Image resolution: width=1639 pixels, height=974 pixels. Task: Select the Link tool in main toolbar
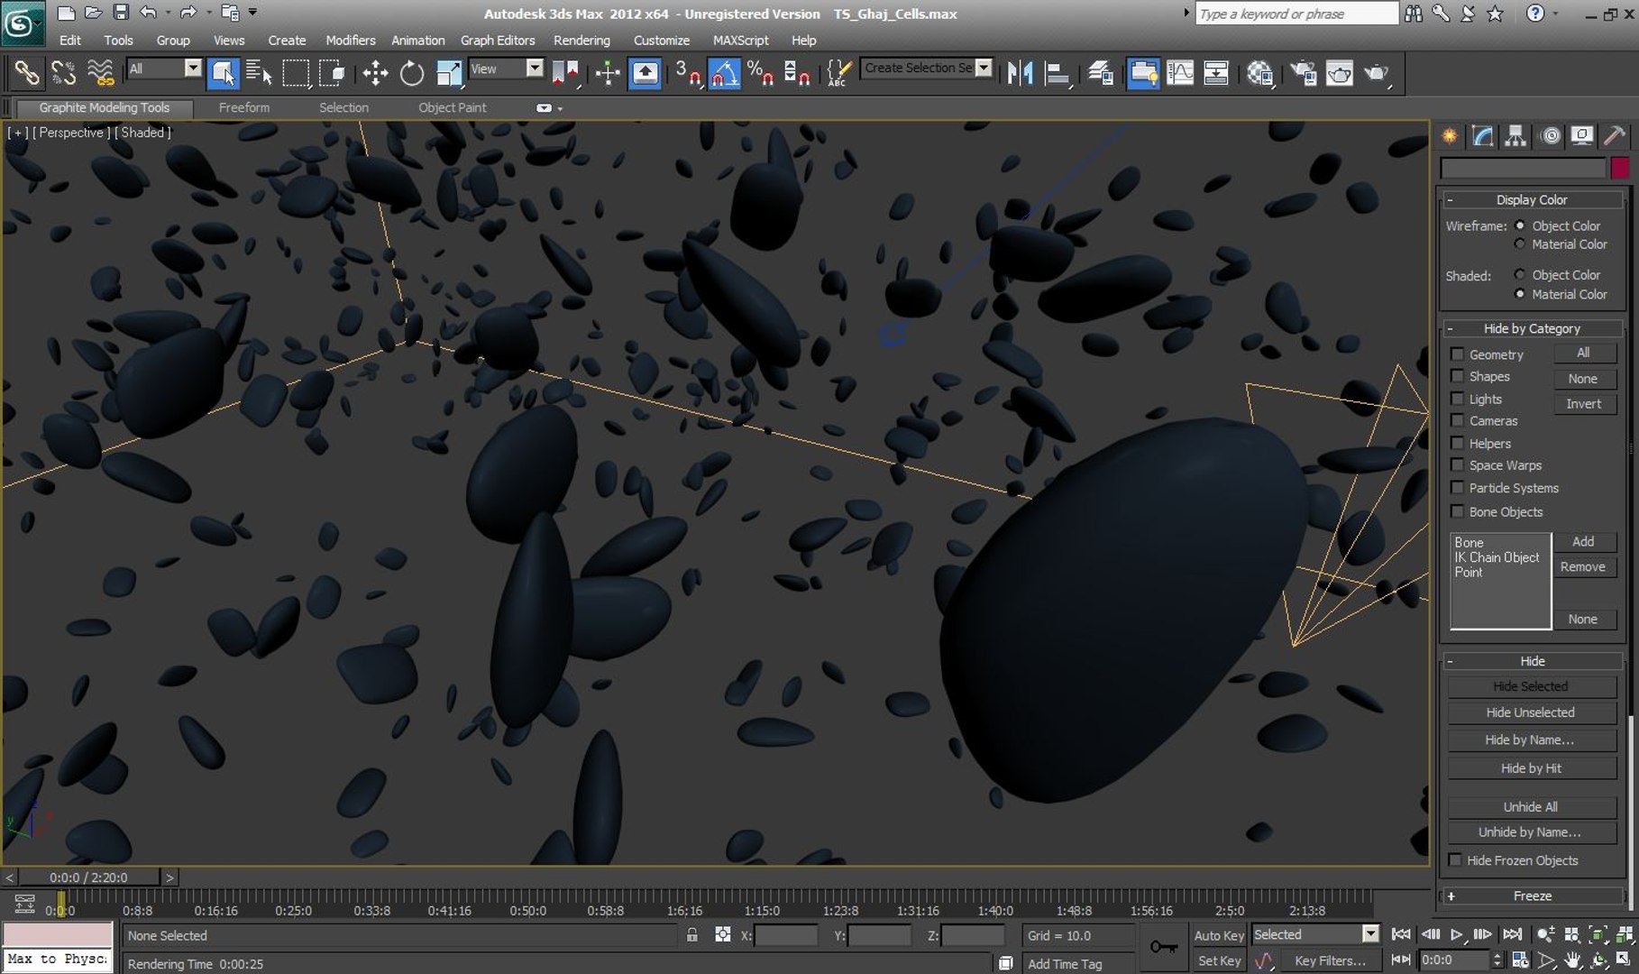tap(26, 73)
